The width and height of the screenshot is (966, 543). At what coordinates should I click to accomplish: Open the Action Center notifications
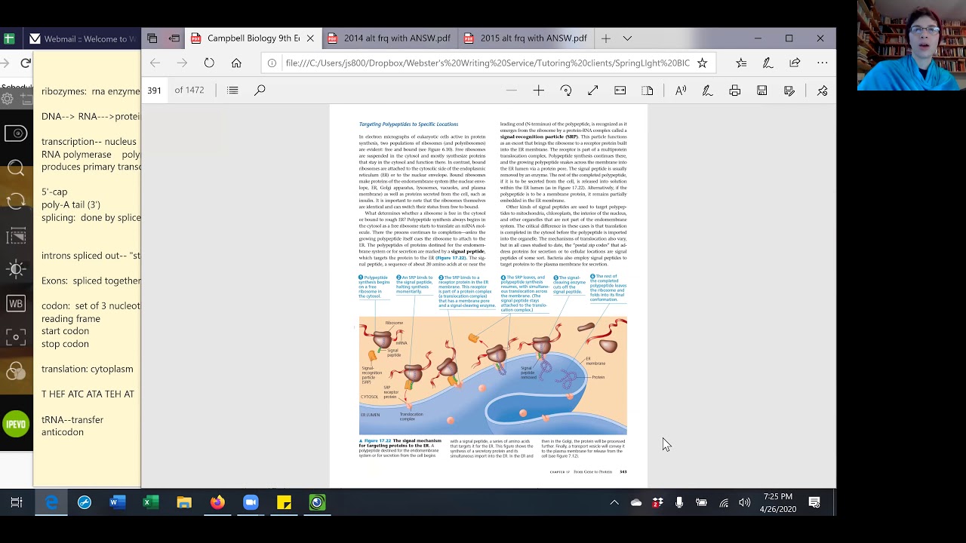(x=814, y=502)
